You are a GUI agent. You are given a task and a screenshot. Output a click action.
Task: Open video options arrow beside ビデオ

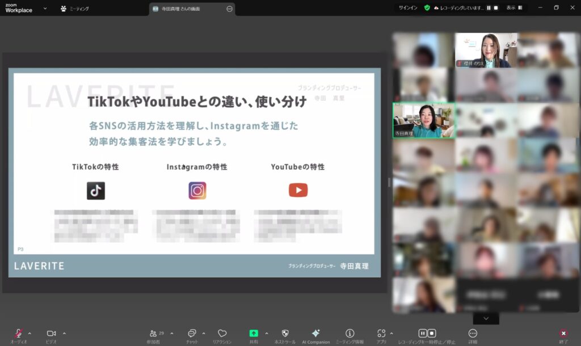click(64, 334)
